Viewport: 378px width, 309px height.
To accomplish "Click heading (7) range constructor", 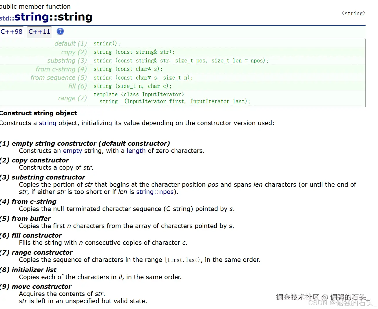I will click(x=36, y=253).
